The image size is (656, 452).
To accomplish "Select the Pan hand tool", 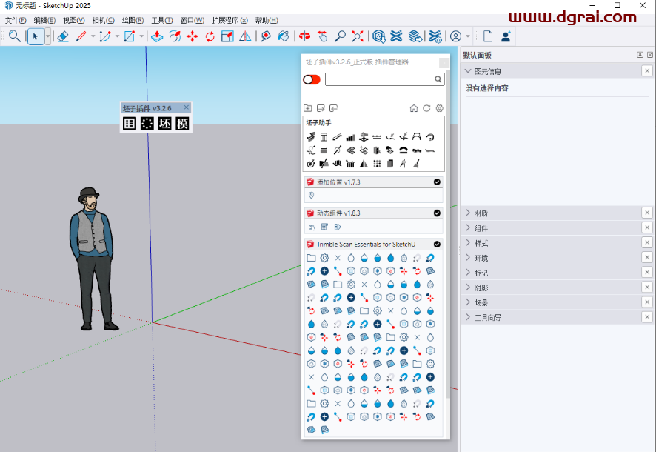I will 322,36.
